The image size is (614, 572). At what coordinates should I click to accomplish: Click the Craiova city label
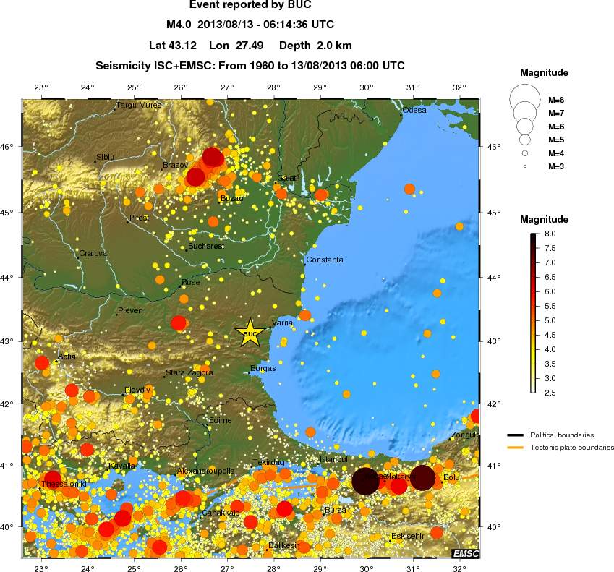(x=93, y=253)
